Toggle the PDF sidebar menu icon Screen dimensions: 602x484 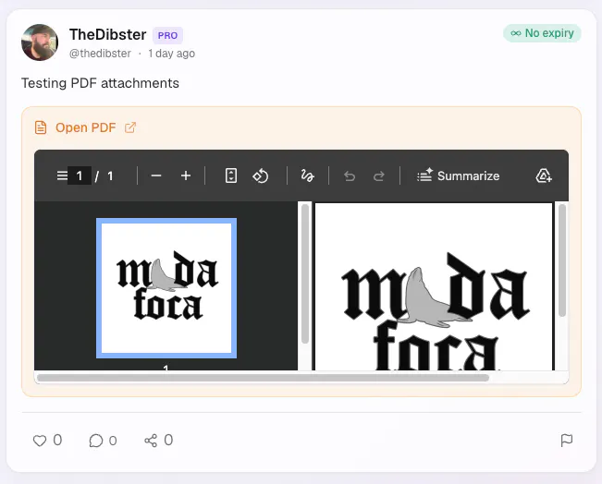click(x=62, y=176)
